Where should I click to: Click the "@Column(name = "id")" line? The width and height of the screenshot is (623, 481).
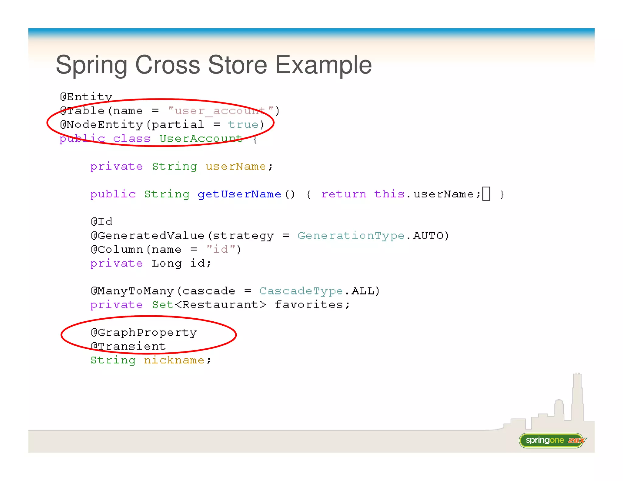166,249
